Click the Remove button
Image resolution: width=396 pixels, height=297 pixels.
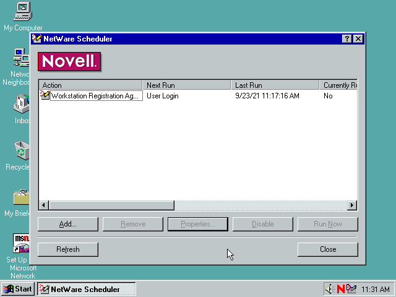133,224
